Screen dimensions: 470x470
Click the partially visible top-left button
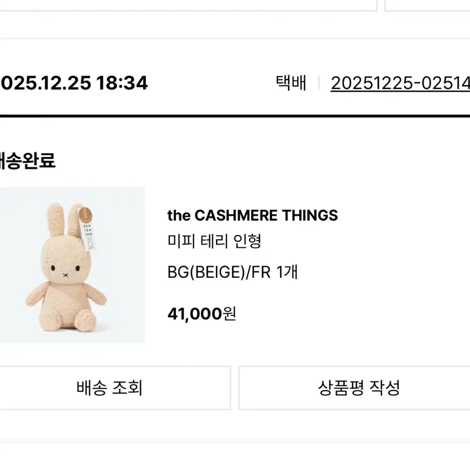(188, 5)
